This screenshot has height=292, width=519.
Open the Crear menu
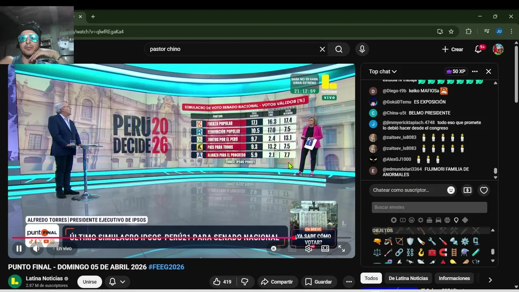click(453, 49)
